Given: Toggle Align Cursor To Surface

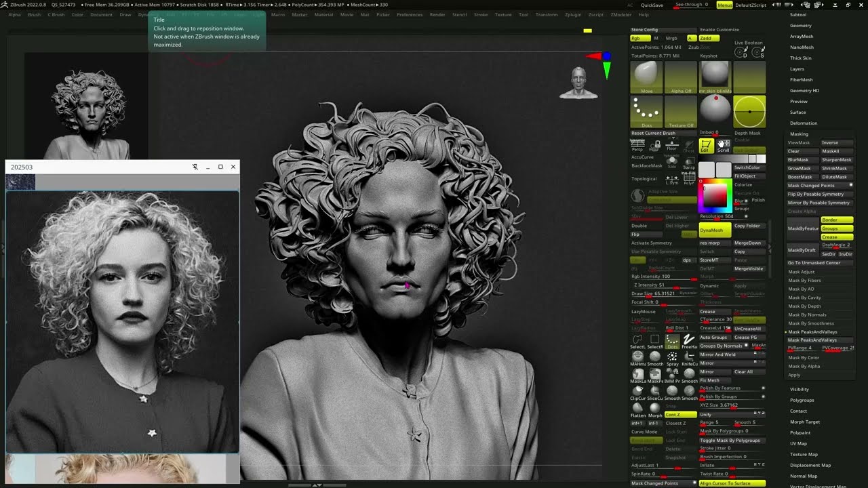Looking at the screenshot, I should click(x=732, y=483).
